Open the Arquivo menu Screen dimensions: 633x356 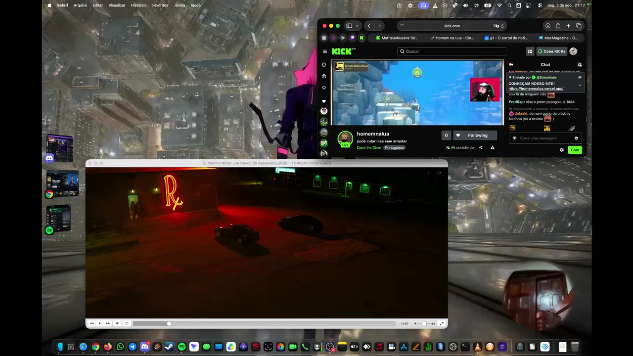click(x=80, y=5)
